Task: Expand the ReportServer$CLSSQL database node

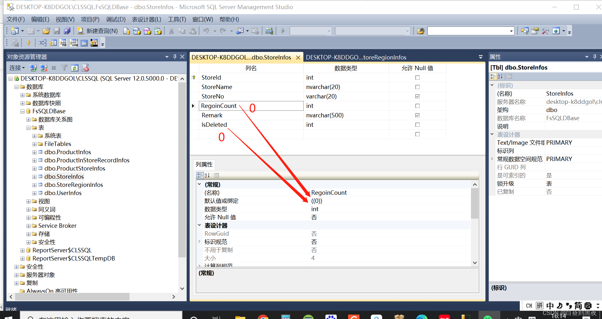Action: click(22, 250)
